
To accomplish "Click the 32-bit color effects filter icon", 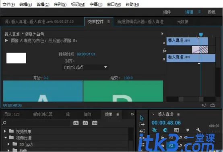I will (x=85, y=123).
